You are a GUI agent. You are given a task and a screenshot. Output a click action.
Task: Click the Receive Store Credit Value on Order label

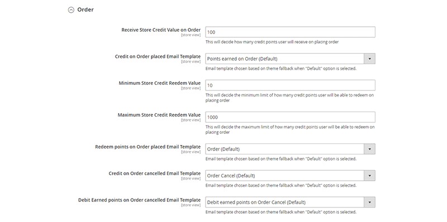pyautogui.click(x=161, y=30)
